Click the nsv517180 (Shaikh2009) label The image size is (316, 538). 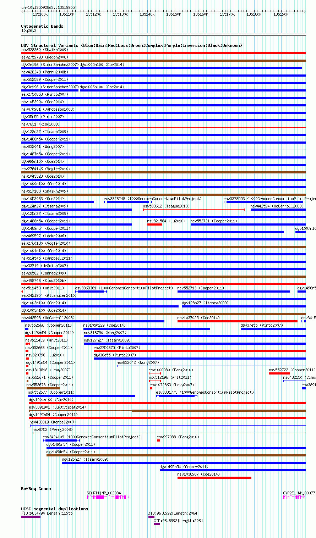tap(45, 191)
